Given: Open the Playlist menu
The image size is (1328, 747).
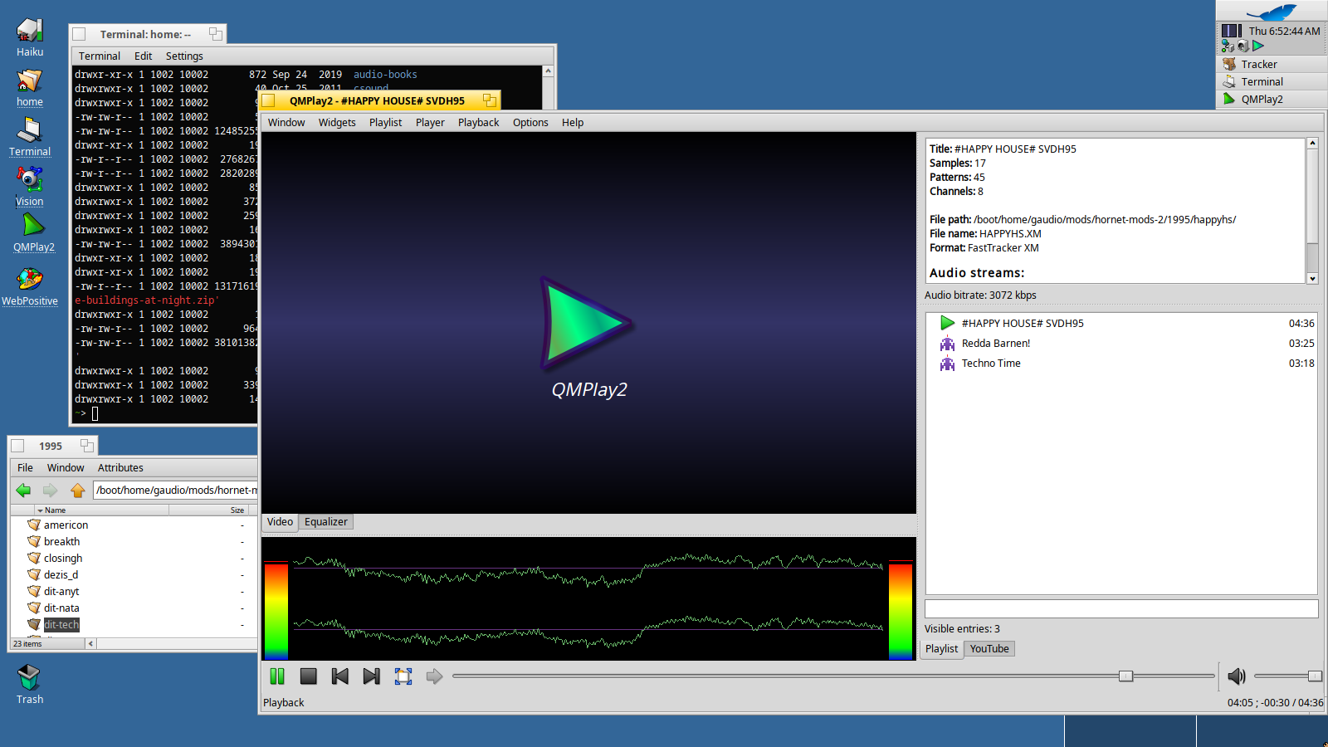Looking at the screenshot, I should tap(385, 123).
